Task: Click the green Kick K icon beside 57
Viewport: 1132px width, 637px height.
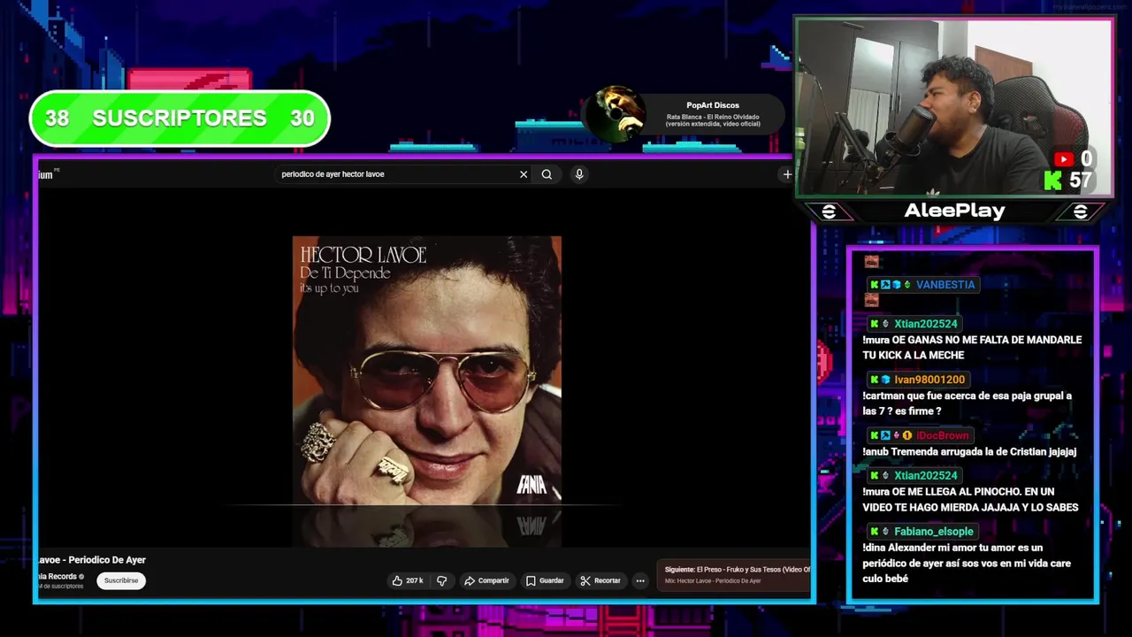Action: (x=1053, y=180)
